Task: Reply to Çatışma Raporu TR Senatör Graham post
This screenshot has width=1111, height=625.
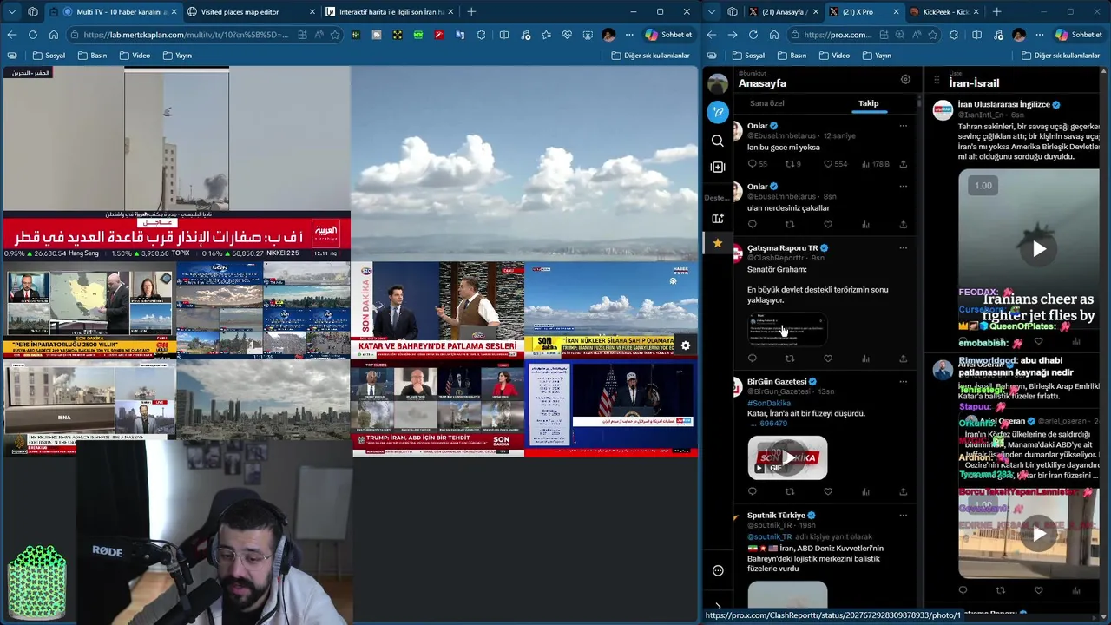Action: coord(753,359)
